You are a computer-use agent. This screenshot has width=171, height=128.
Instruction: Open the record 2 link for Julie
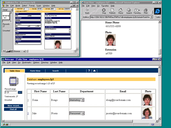(28, 113)
